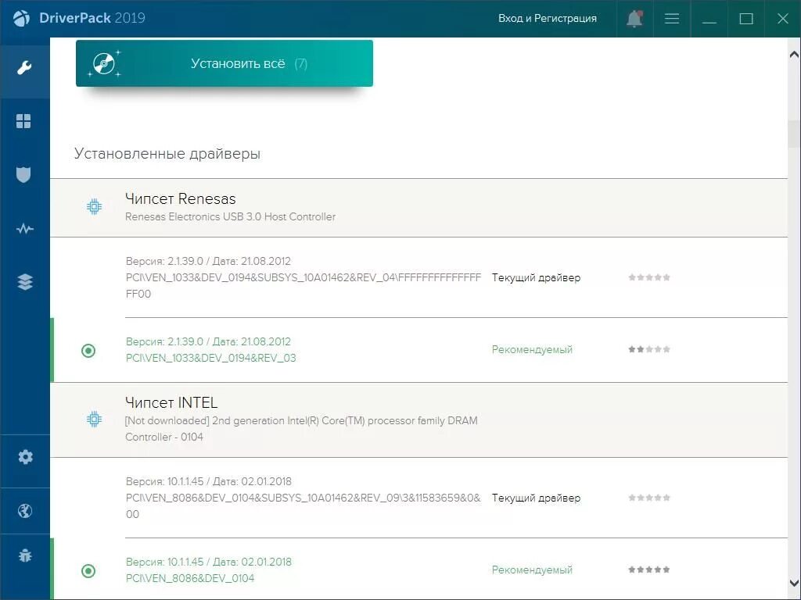This screenshot has height=600, width=801.
Task: Click the Чипсет Renesas header row
Action: click(418, 208)
